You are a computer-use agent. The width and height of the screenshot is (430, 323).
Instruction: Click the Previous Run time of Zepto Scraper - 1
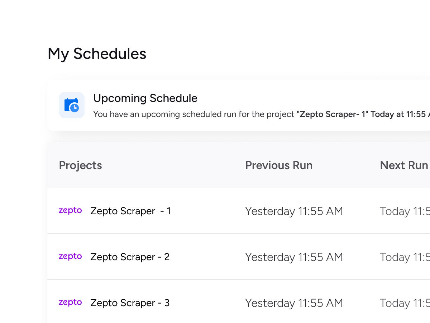coord(294,211)
